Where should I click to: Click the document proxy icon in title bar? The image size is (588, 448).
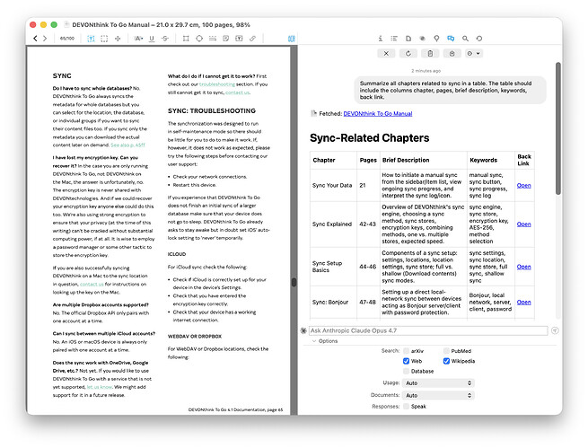tap(66, 25)
